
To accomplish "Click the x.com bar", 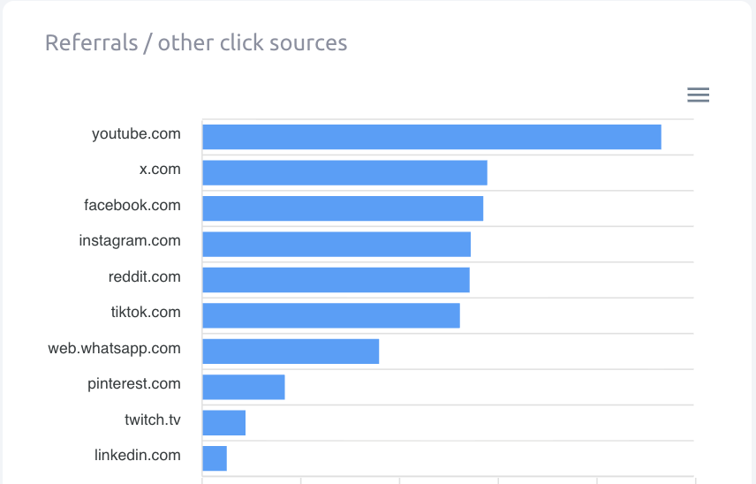I will pyautogui.click(x=344, y=173).
